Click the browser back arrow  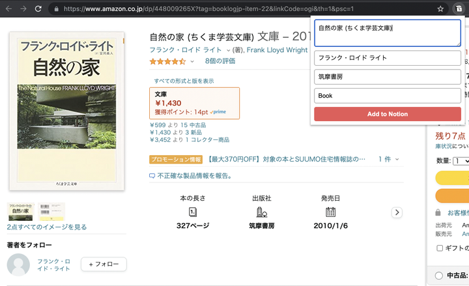(8, 9)
